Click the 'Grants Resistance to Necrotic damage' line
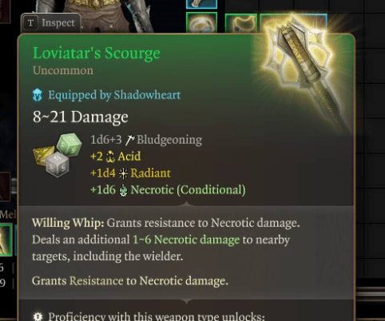Image resolution: width=385 pixels, height=321 pixels. click(130, 281)
